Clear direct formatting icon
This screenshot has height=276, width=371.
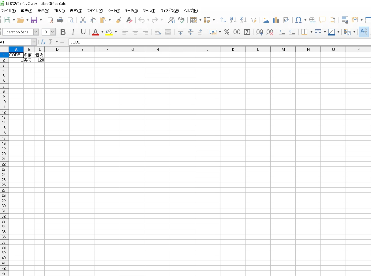[x=129, y=20]
